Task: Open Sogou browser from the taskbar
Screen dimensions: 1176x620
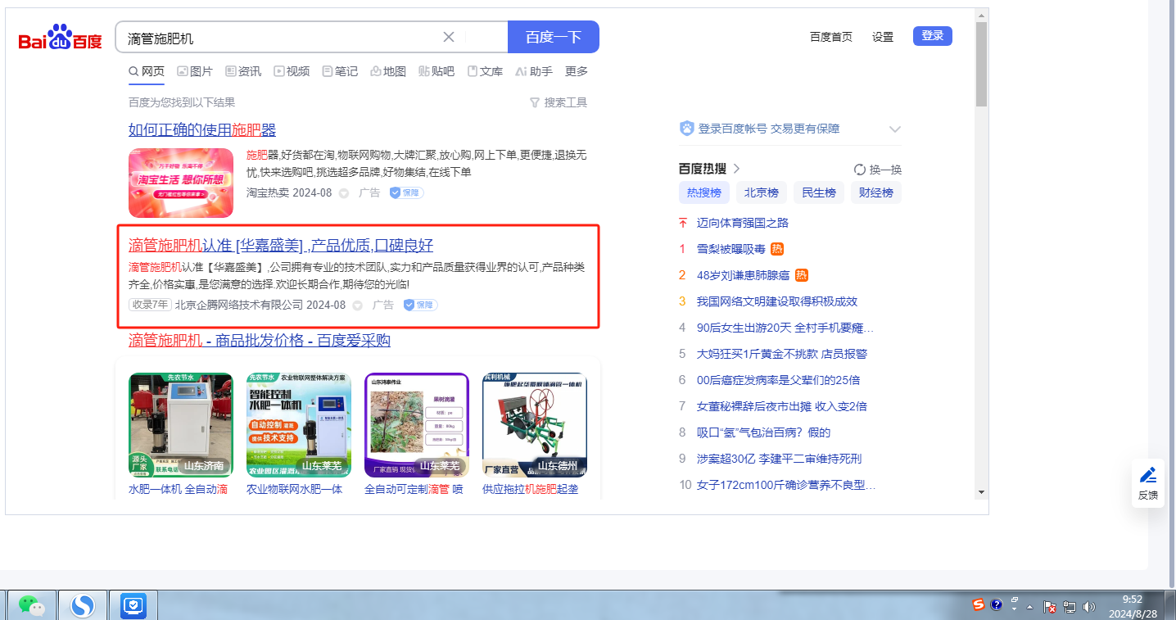Action: [82, 605]
